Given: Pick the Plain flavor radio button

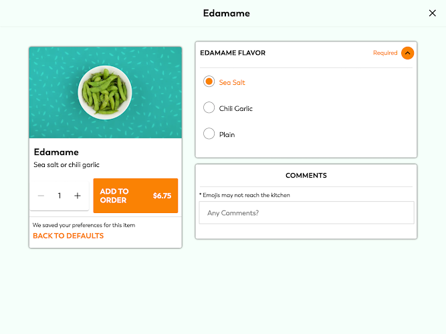Looking at the screenshot, I should point(209,134).
